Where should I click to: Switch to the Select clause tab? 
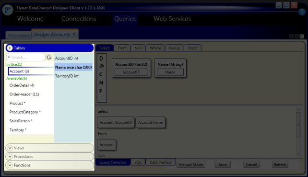coord(105,48)
